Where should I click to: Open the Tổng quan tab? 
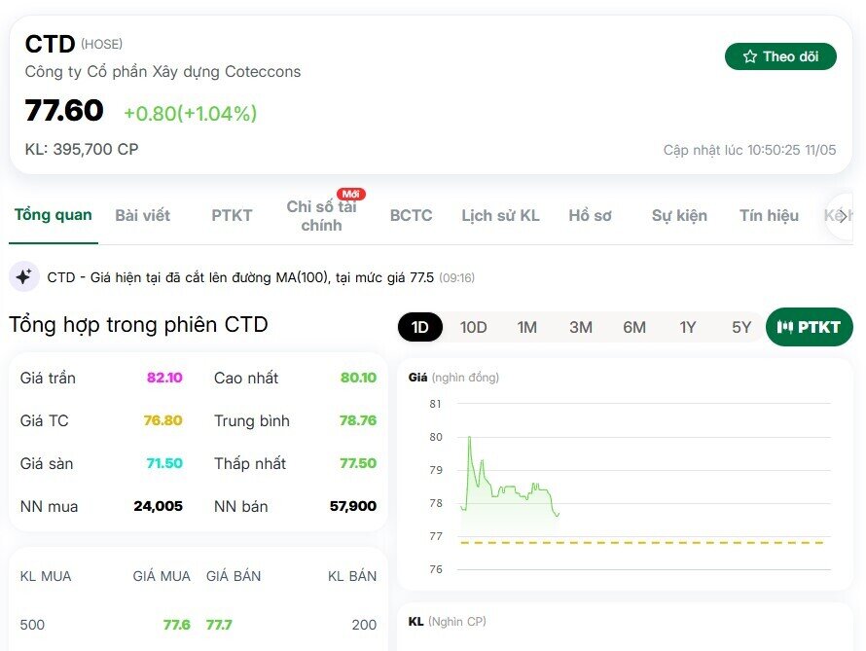pyautogui.click(x=53, y=215)
